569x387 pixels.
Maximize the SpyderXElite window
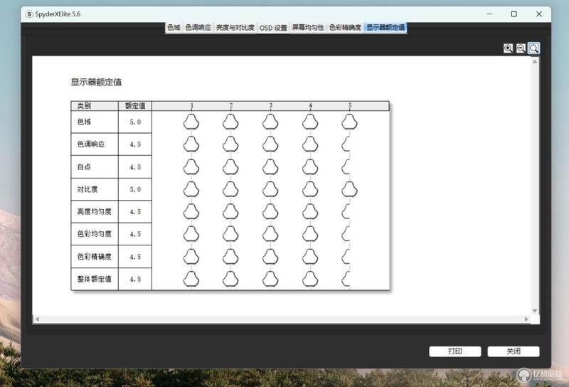(514, 14)
